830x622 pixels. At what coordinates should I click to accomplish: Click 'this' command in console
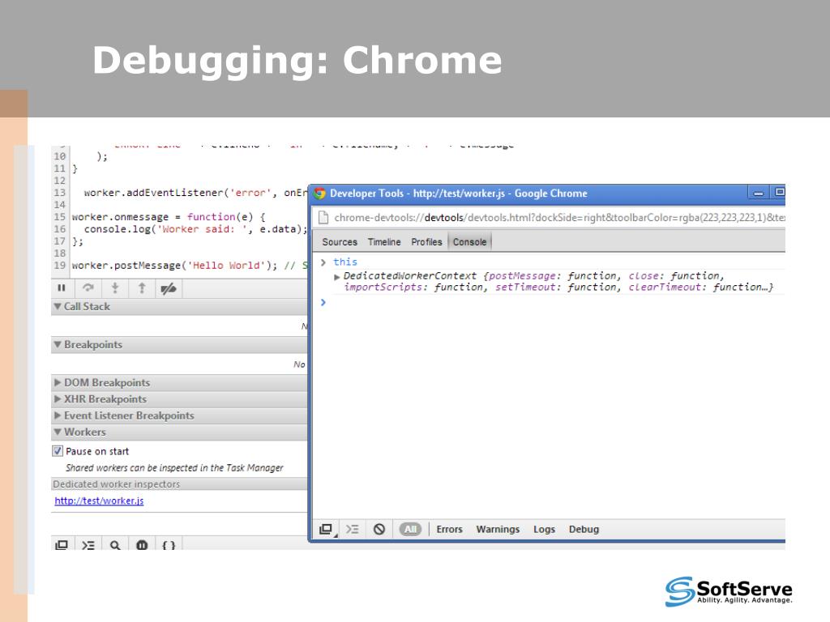[345, 262]
